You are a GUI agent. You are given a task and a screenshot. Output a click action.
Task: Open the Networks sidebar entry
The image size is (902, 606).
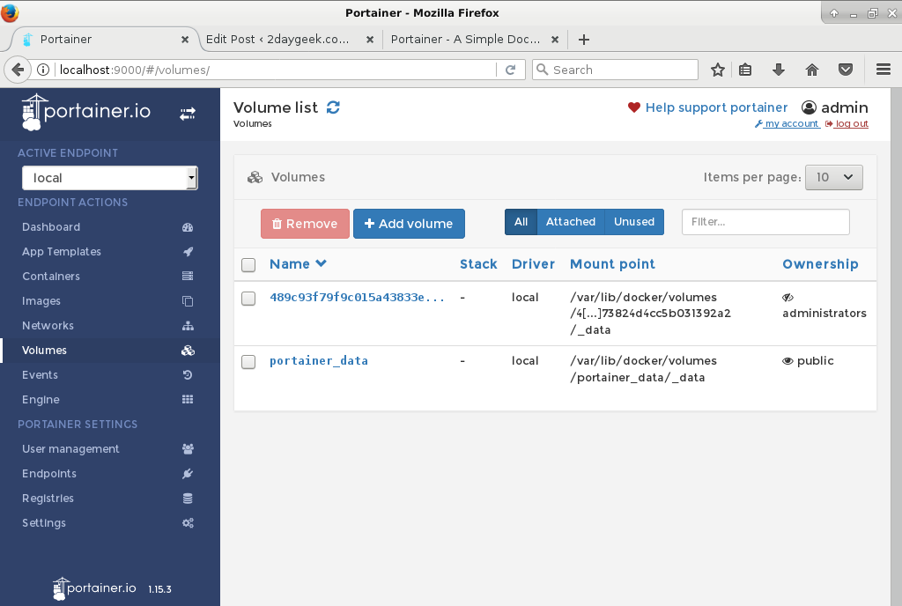[48, 325]
